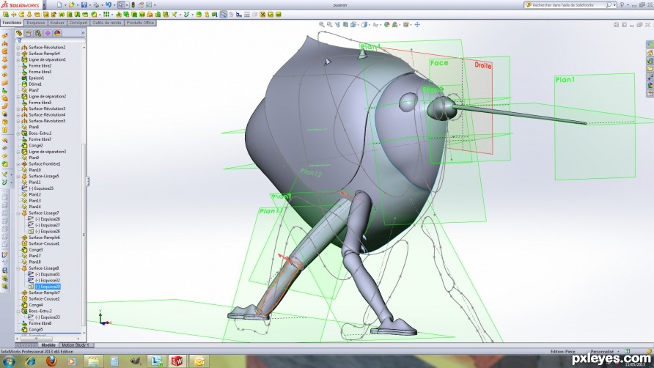Open the DisplayManager tab icon
Viewport: 654px width, 368px height.
click(57, 33)
